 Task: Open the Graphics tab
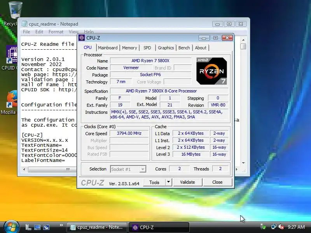pyautogui.click(x=166, y=48)
